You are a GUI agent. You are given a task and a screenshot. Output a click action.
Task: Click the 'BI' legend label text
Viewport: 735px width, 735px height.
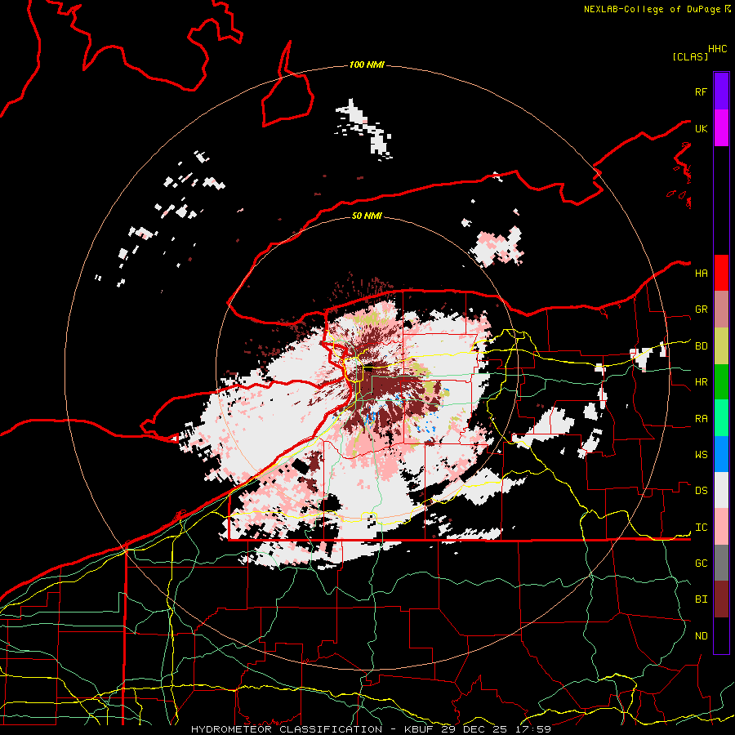[701, 599]
